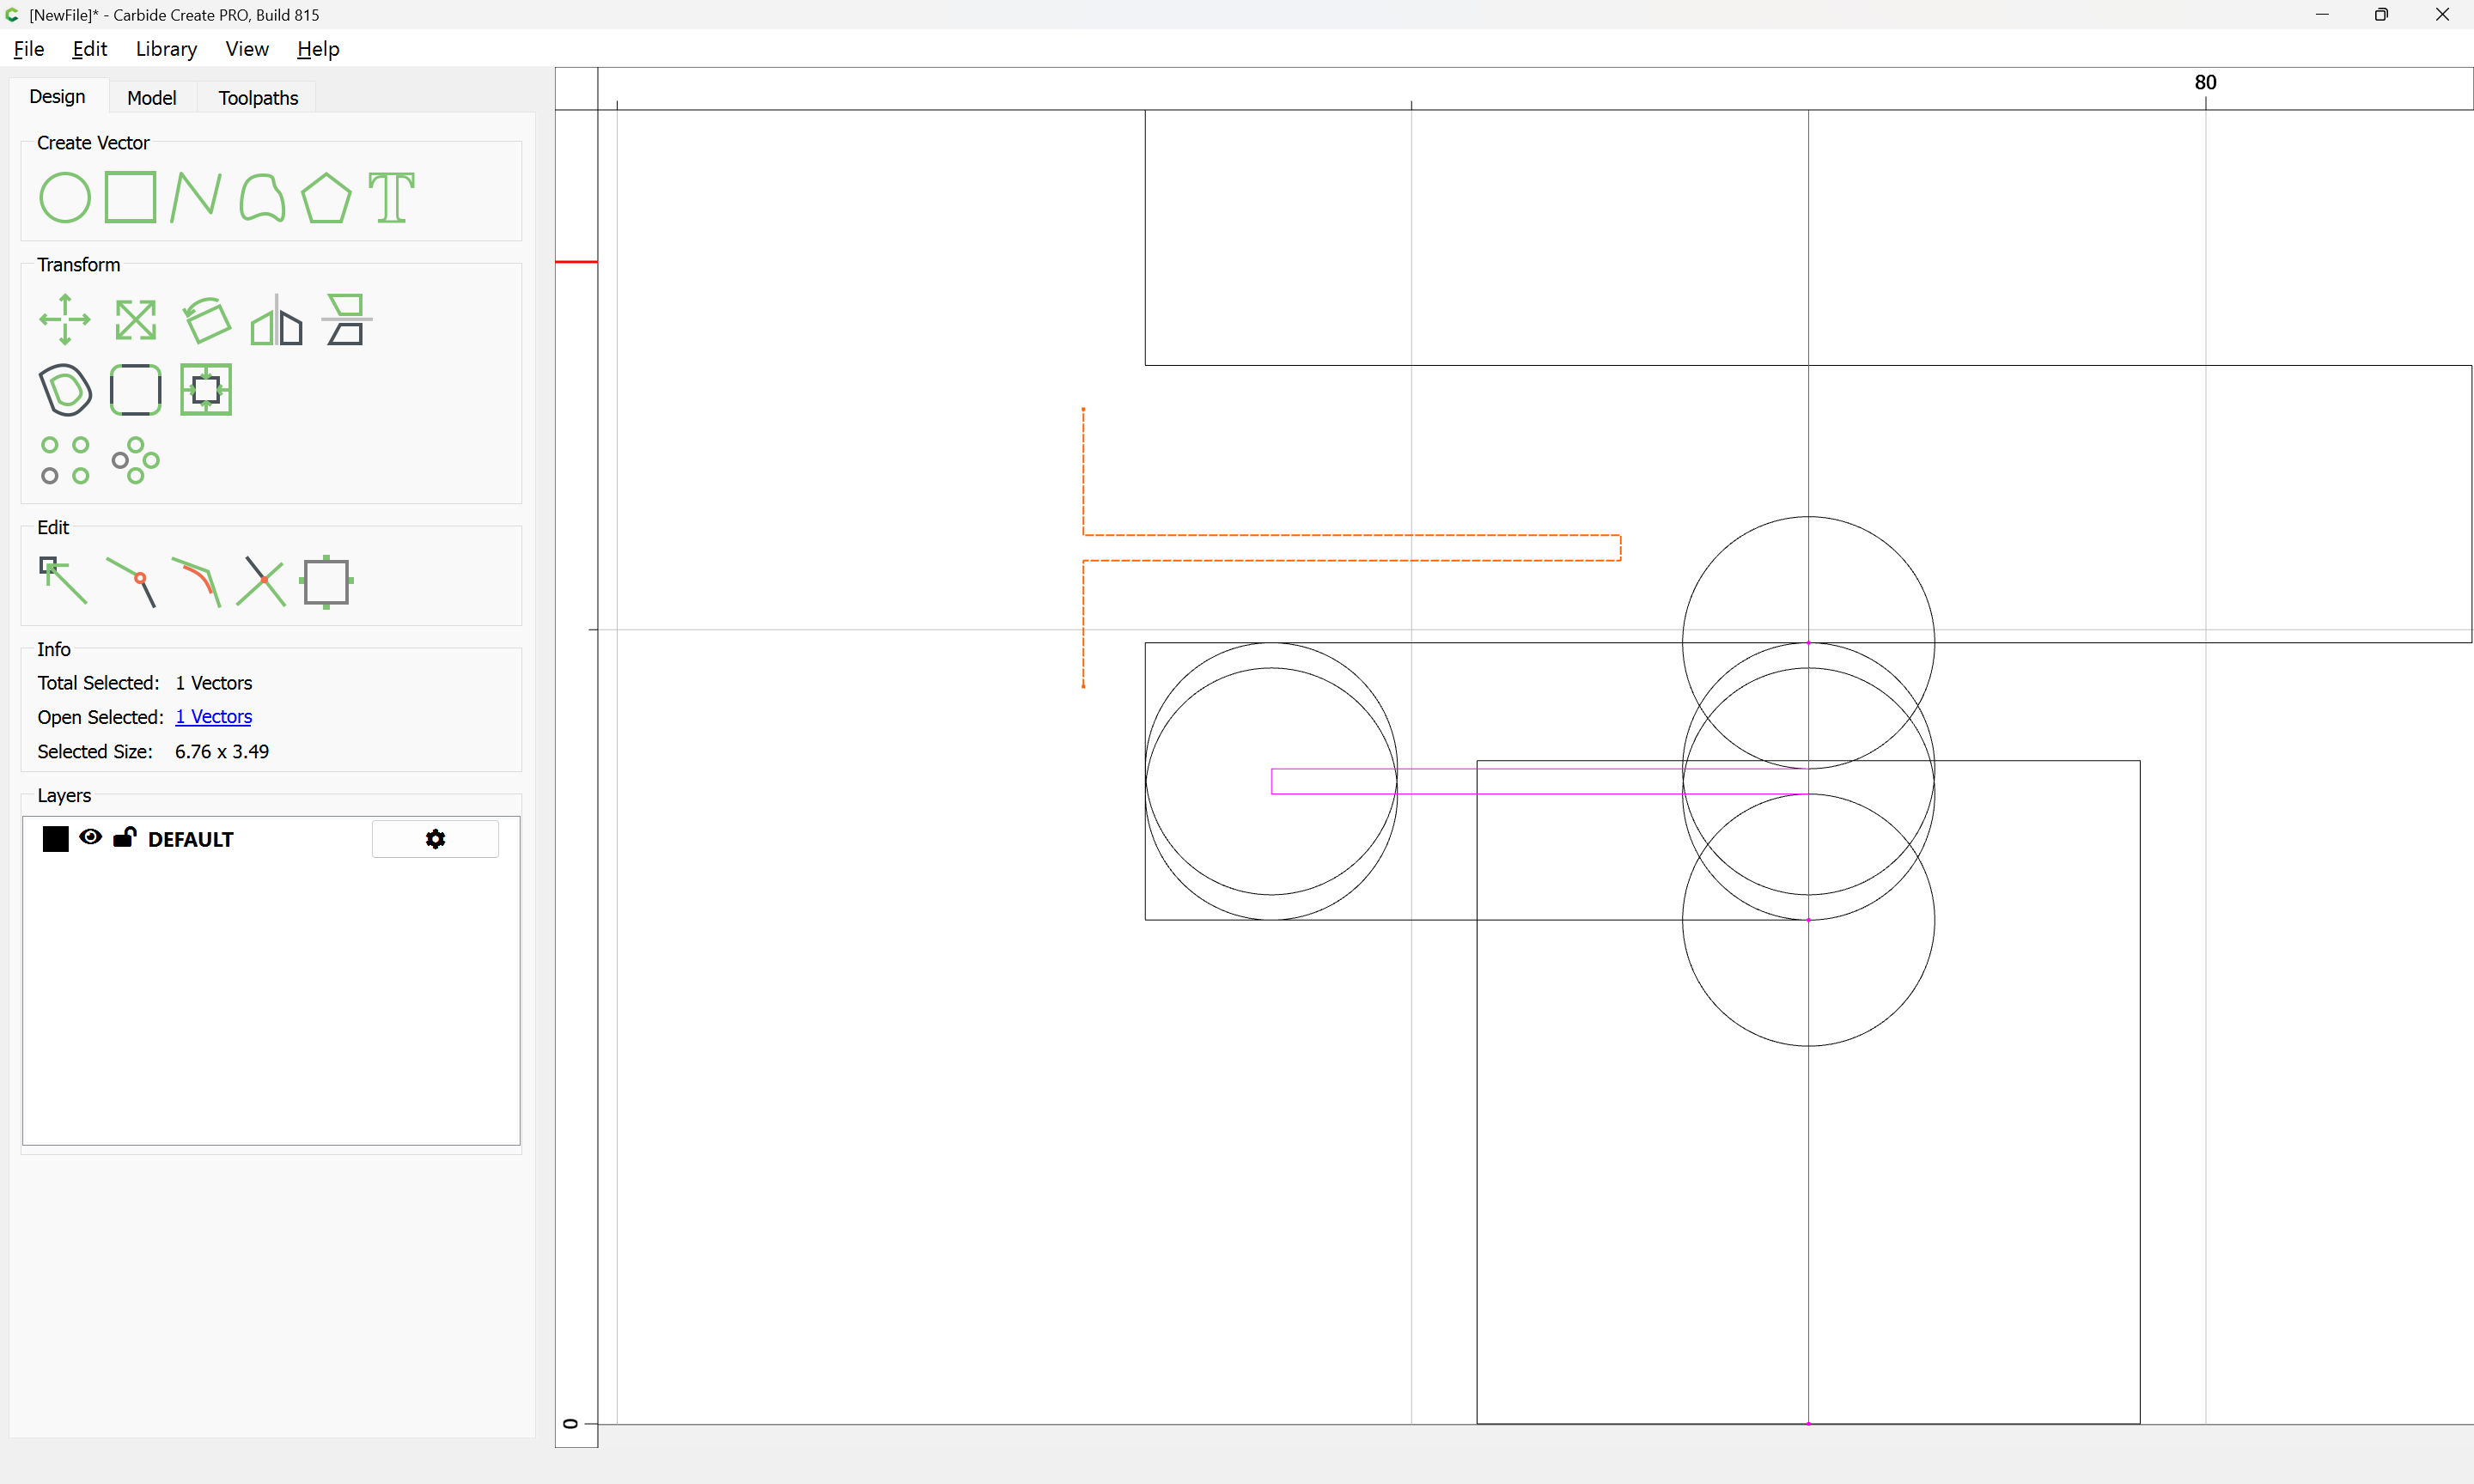Activate the Trim Vectors scissors tool

point(261,582)
